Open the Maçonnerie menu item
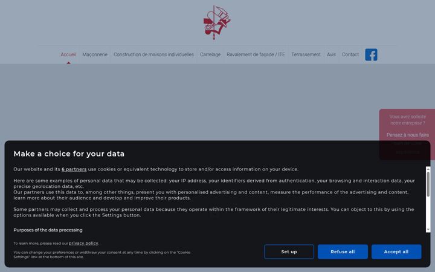Image resolution: width=435 pixels, height=272 pixels. 95,54
